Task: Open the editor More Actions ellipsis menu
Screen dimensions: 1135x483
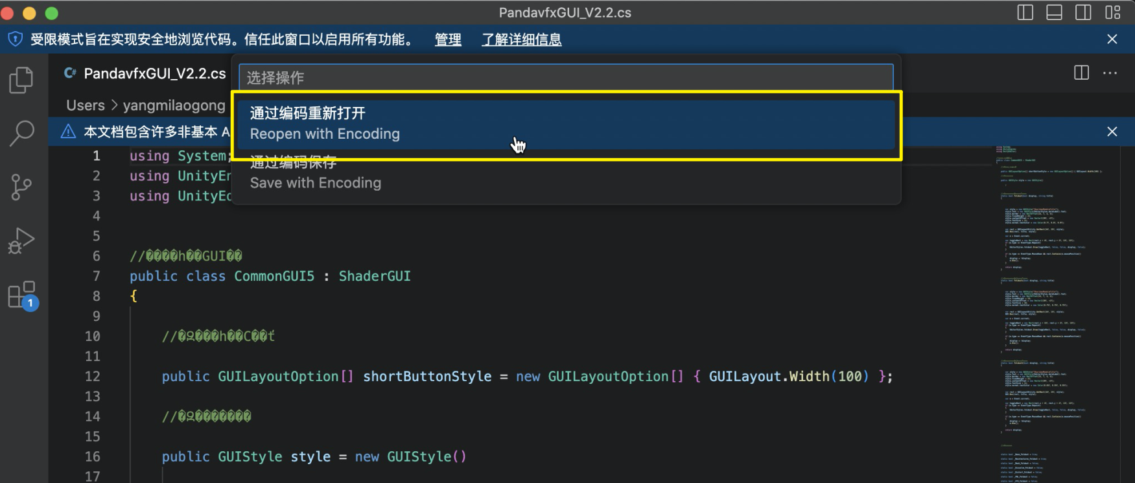Action: 1110,73
